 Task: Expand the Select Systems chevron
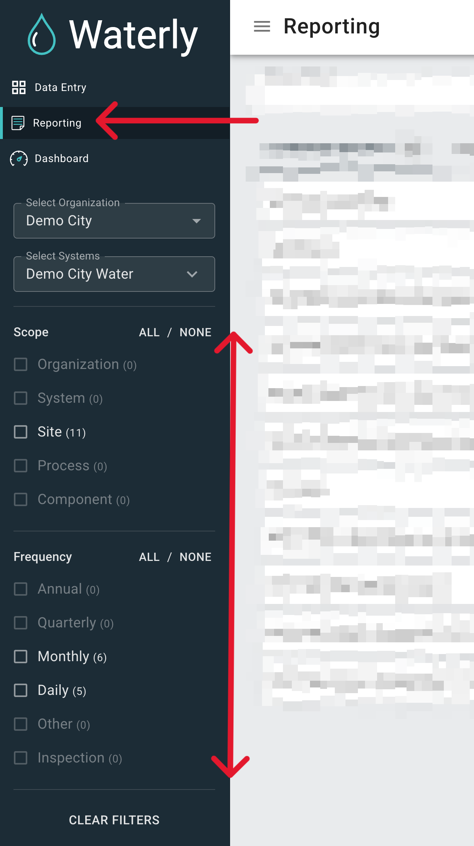point(192,274)
